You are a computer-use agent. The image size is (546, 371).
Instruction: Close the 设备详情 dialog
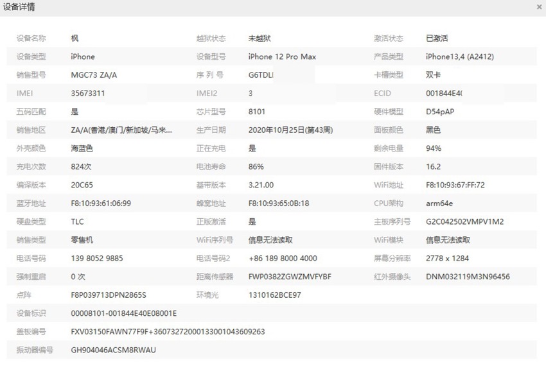coord(539,7)
